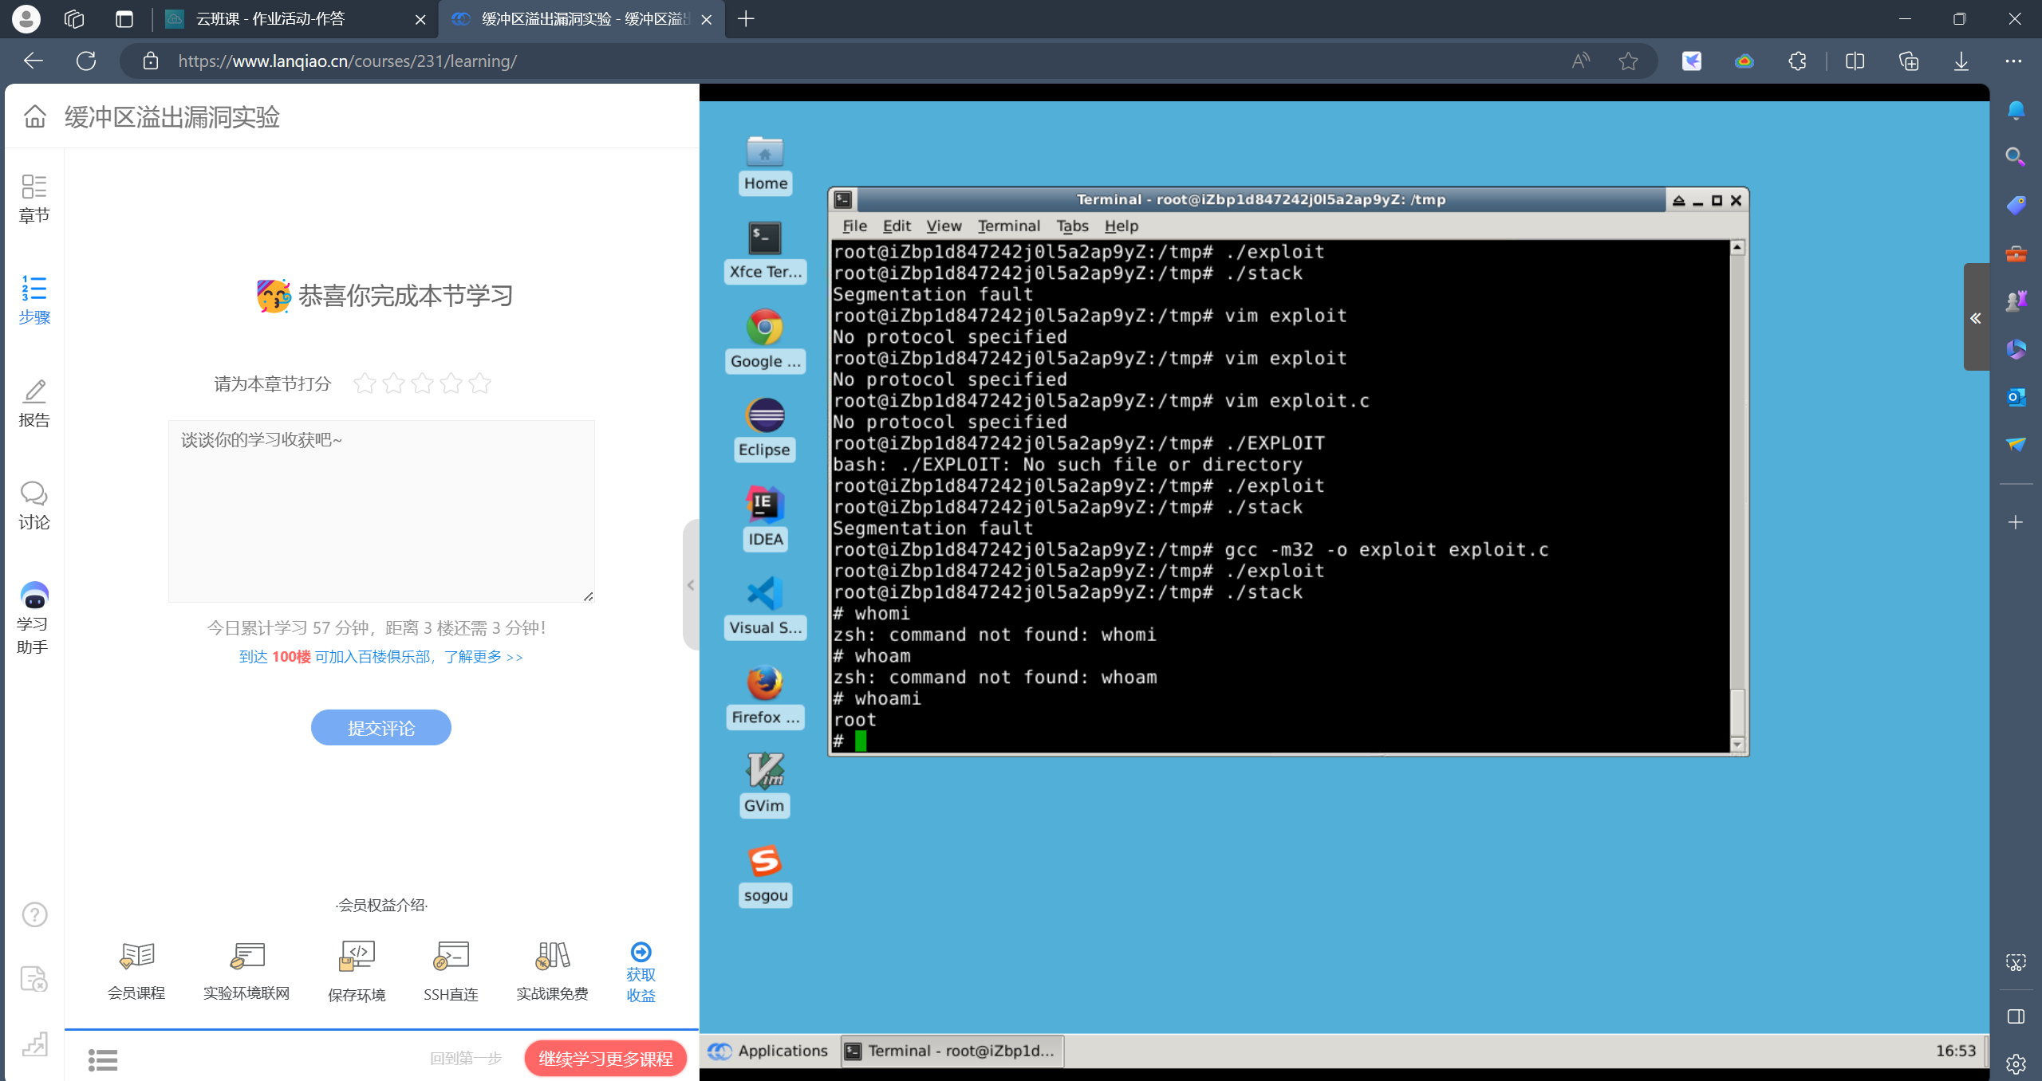This screenshot has height=1081, width=2042.
Task: Open the Applications menu in bottom panel
Action: click(769, 1051)
